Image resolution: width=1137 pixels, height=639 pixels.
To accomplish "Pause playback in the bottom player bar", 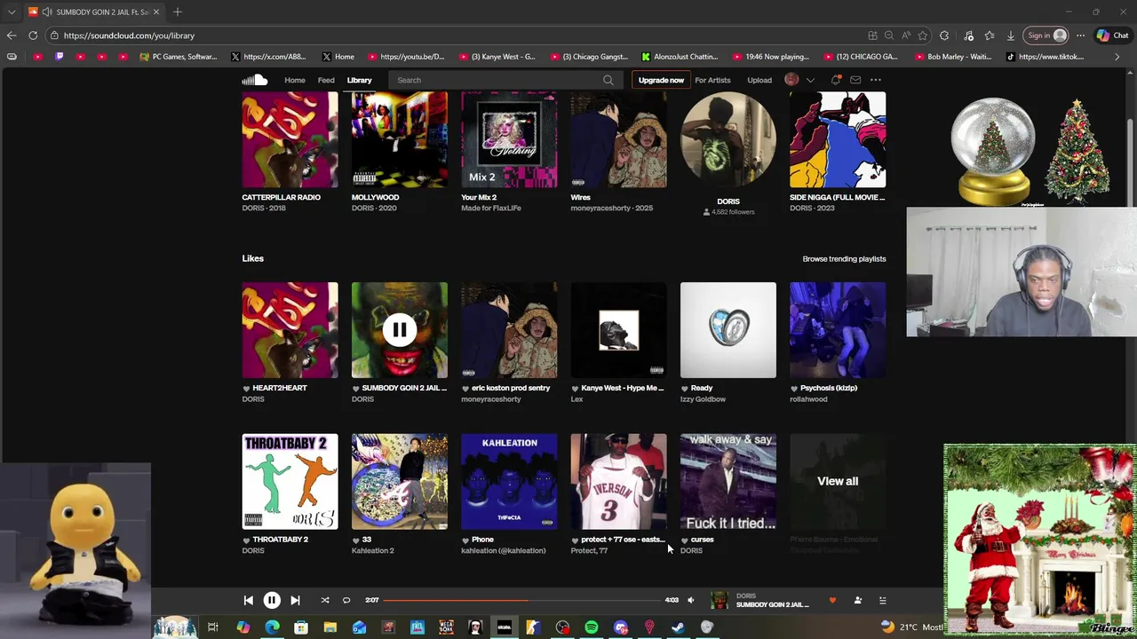I will pos(272,601).
